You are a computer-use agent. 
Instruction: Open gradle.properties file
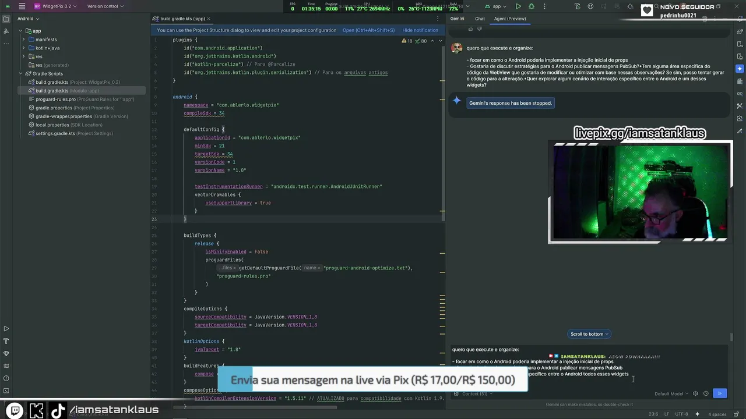pos(71,108)
